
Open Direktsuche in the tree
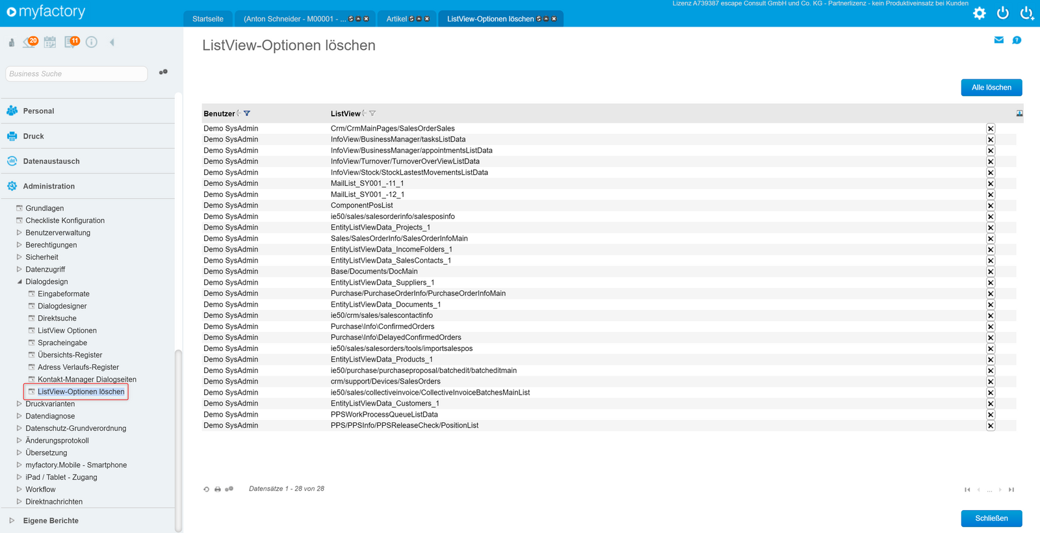[x=57, y=318]
